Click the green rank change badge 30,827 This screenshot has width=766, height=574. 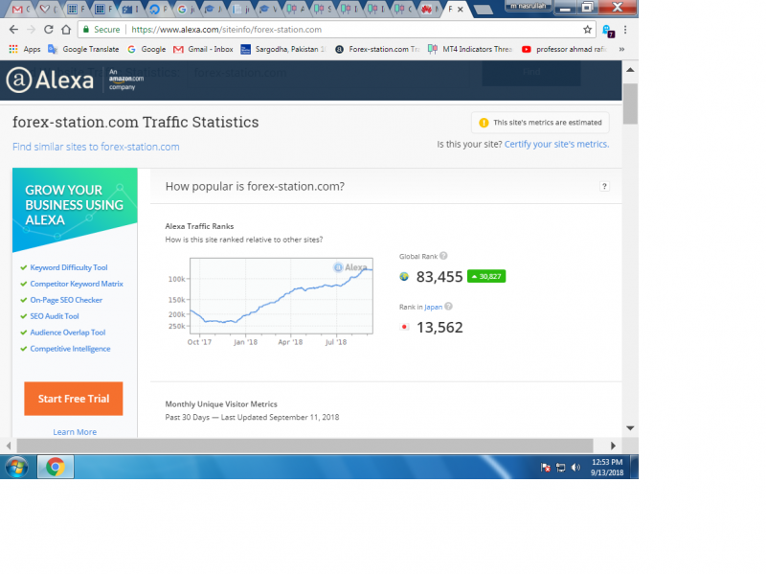tap(486, 276)
